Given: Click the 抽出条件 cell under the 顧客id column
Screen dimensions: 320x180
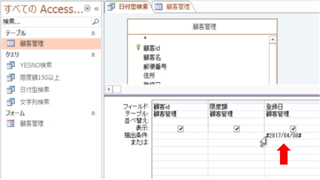Looking at the screenshot, I should coord(180,135).
